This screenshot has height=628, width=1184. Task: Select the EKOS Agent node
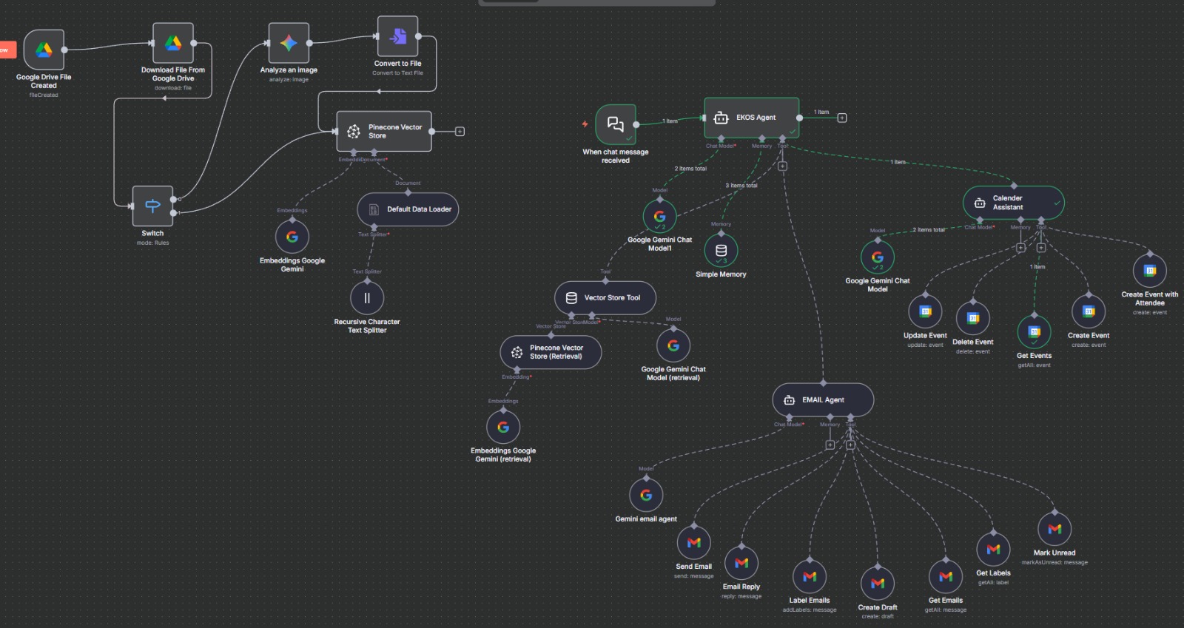(x=752, y=118)
